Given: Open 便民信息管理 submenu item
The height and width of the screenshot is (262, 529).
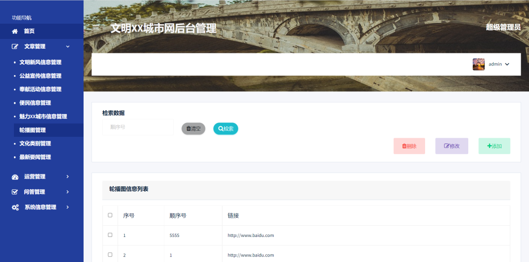Looking at the screenshot, I should click(x=35, y=103).
